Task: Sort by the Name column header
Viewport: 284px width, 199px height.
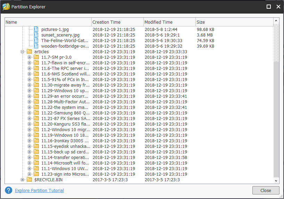Action: click(x=48, y=22)
